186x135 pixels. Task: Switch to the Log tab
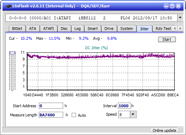pyautogui.click(x=78, y=28)
